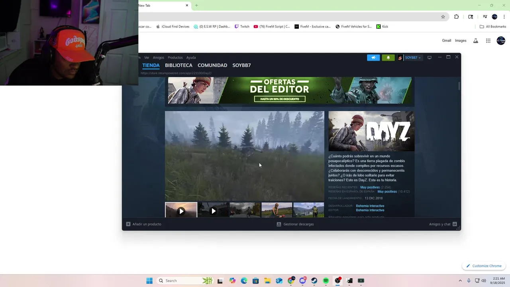
Task: Open Chrome media controls icon
Action: click(485, 17)
